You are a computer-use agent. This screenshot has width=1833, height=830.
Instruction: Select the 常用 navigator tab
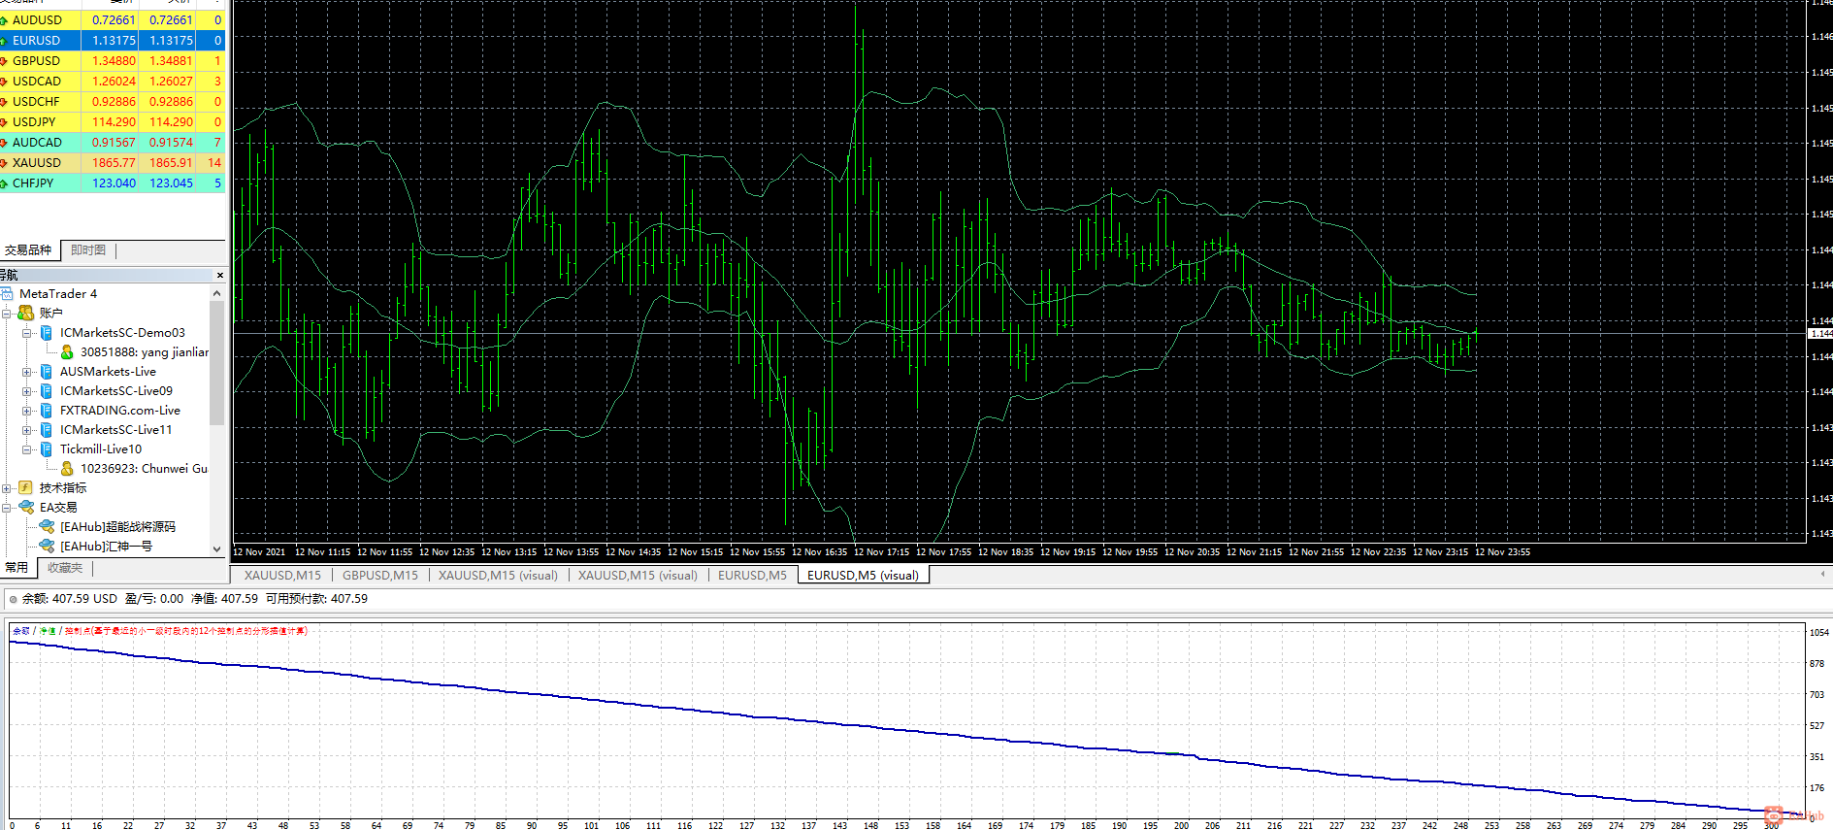pyautogui.click(x=16, y=568)
